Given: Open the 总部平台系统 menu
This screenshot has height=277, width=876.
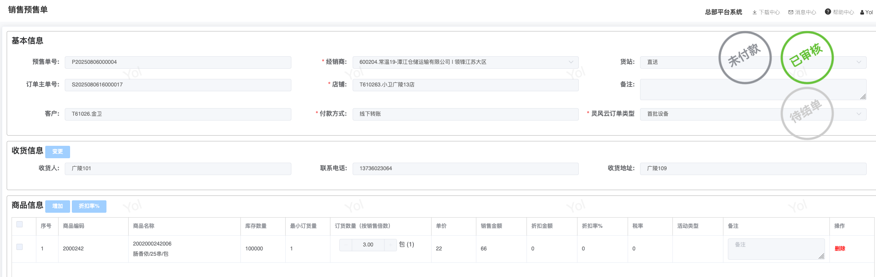Looking at the screenshot, I should pos(723,12).
